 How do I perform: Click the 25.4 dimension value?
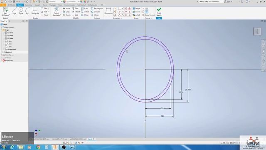(x=163, y=116)
